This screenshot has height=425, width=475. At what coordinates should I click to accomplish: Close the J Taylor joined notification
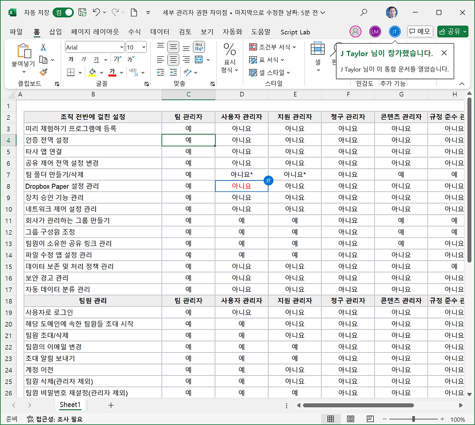point(444,53)
